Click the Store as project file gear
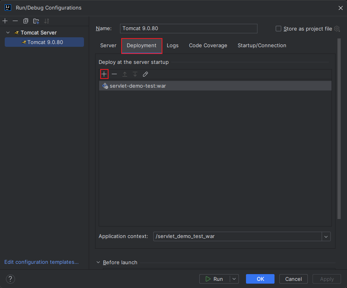This screenshot has width=347, height=288. [337, 29]
